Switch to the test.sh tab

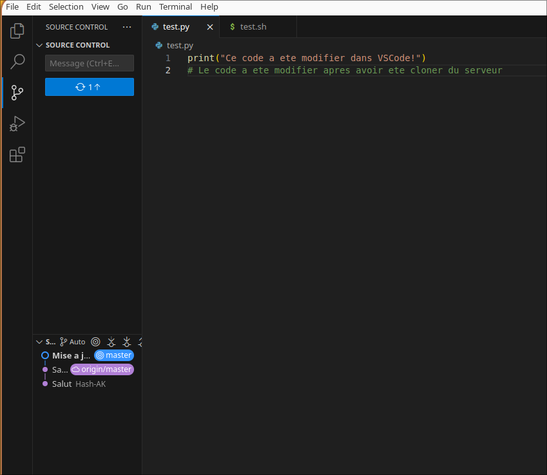[253, 27]
